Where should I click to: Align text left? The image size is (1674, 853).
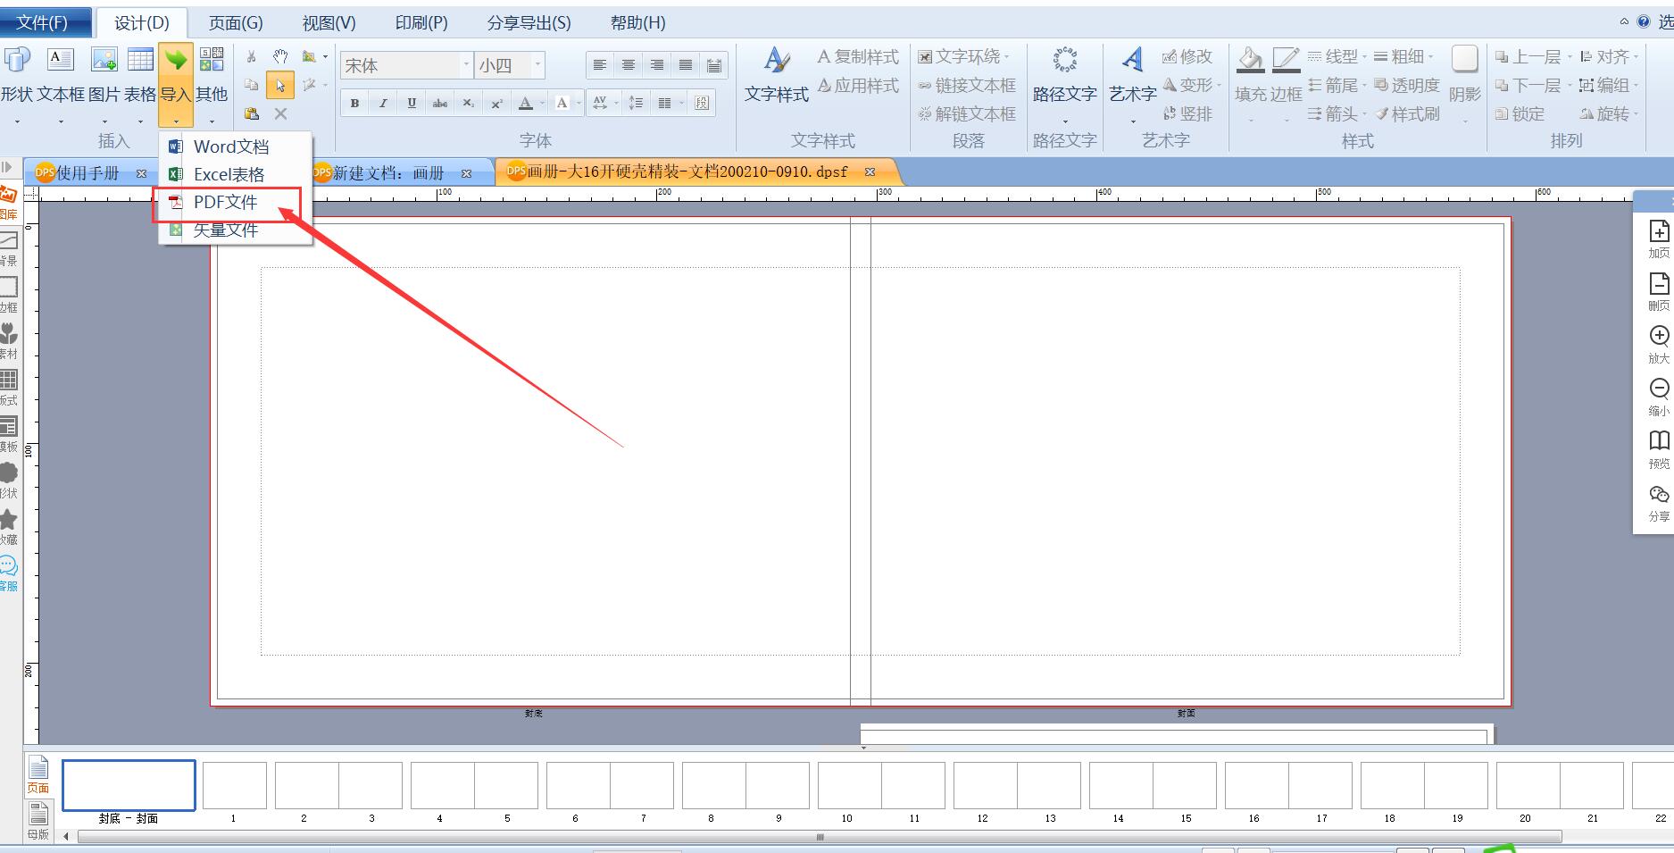[600, 64]
